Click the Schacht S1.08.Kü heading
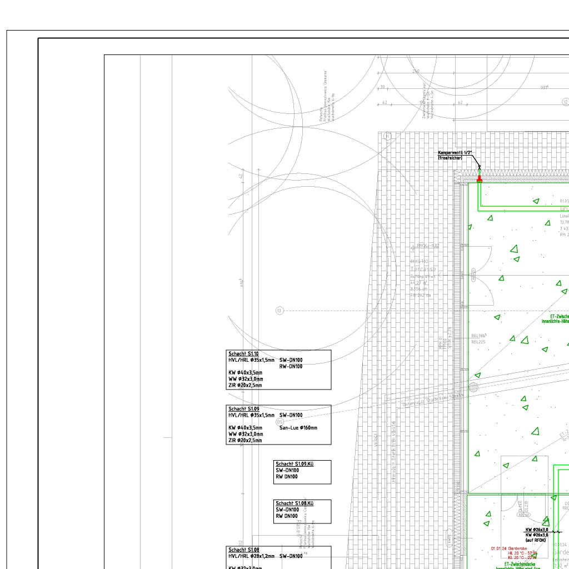 (x=295, y=503)
